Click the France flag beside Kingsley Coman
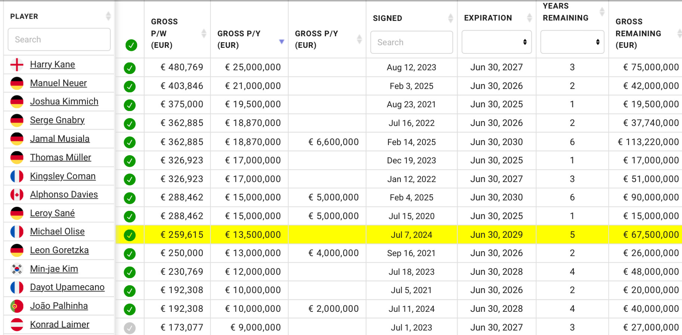Image resolution: width=682 pixels, height=335 pixels. pyautogui.click(x=17, y=176)
